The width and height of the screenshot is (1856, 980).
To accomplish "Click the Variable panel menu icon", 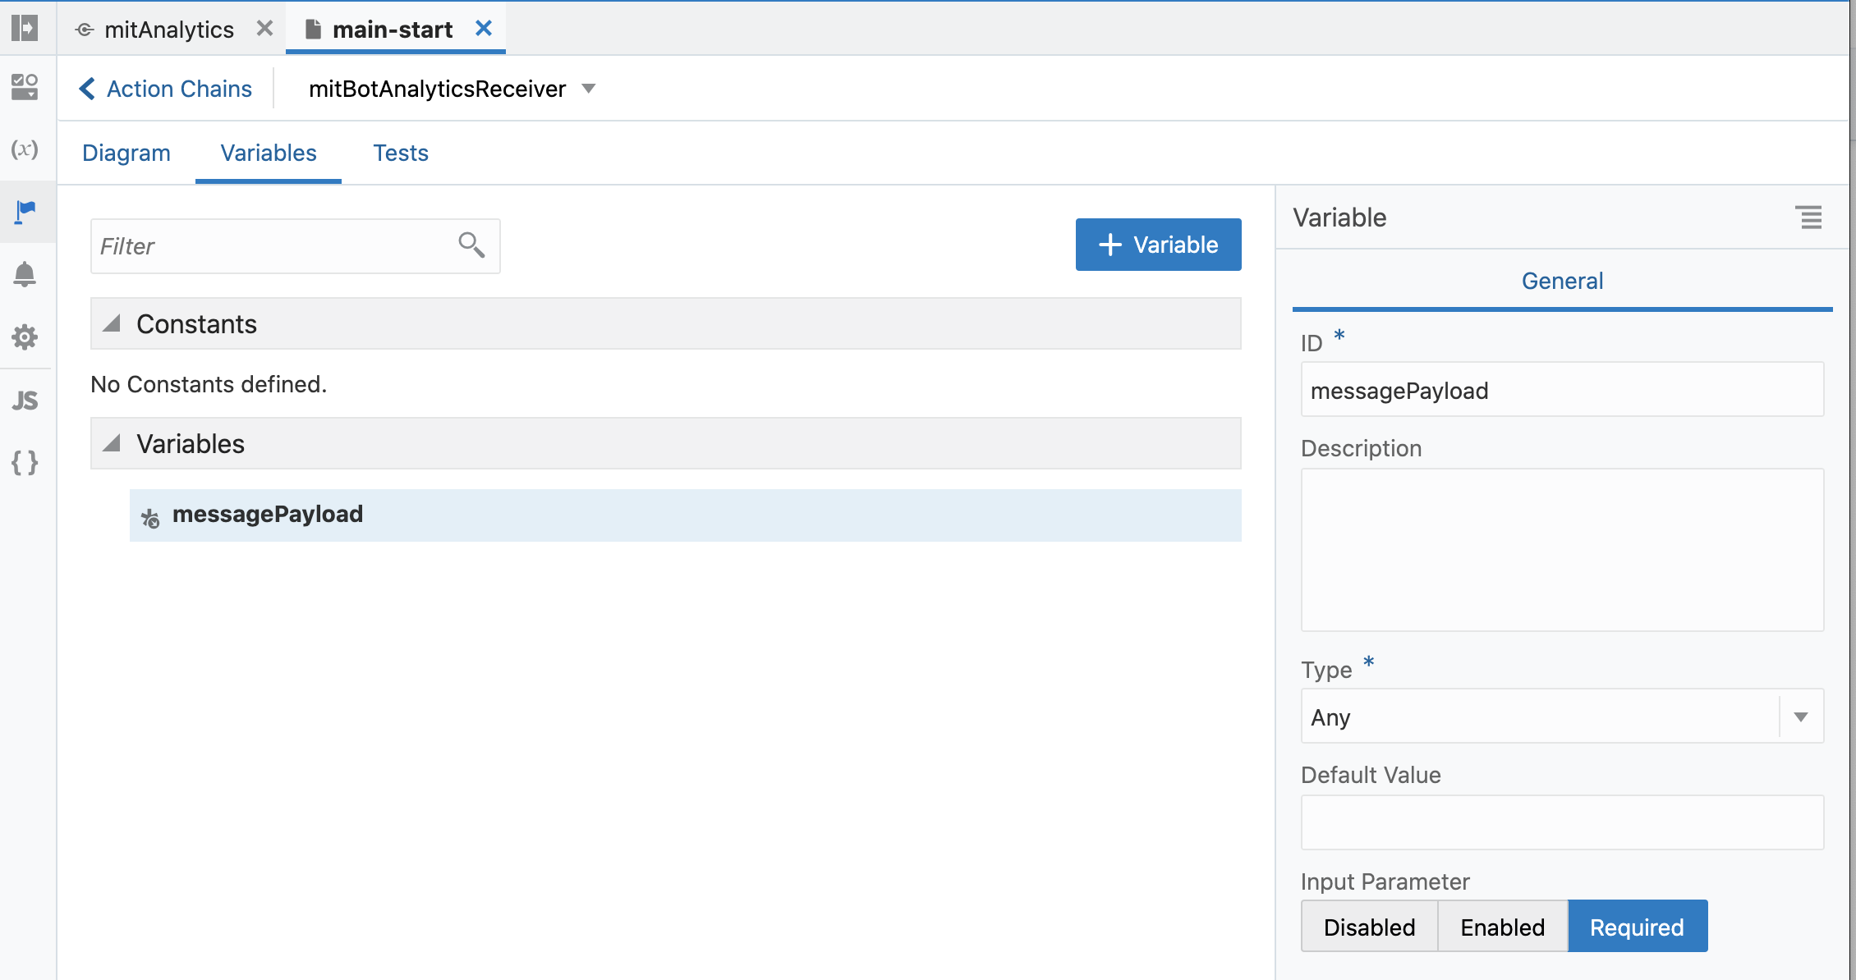I will (1808, 218).
